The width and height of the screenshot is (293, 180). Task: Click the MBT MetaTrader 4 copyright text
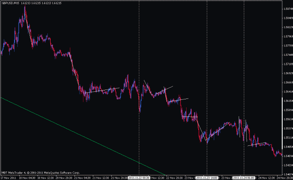click(x=41, y=172)
